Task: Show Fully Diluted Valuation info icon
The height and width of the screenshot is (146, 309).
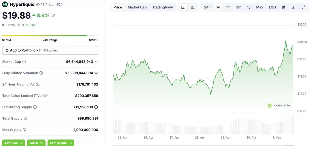Action: coord(41,73)
